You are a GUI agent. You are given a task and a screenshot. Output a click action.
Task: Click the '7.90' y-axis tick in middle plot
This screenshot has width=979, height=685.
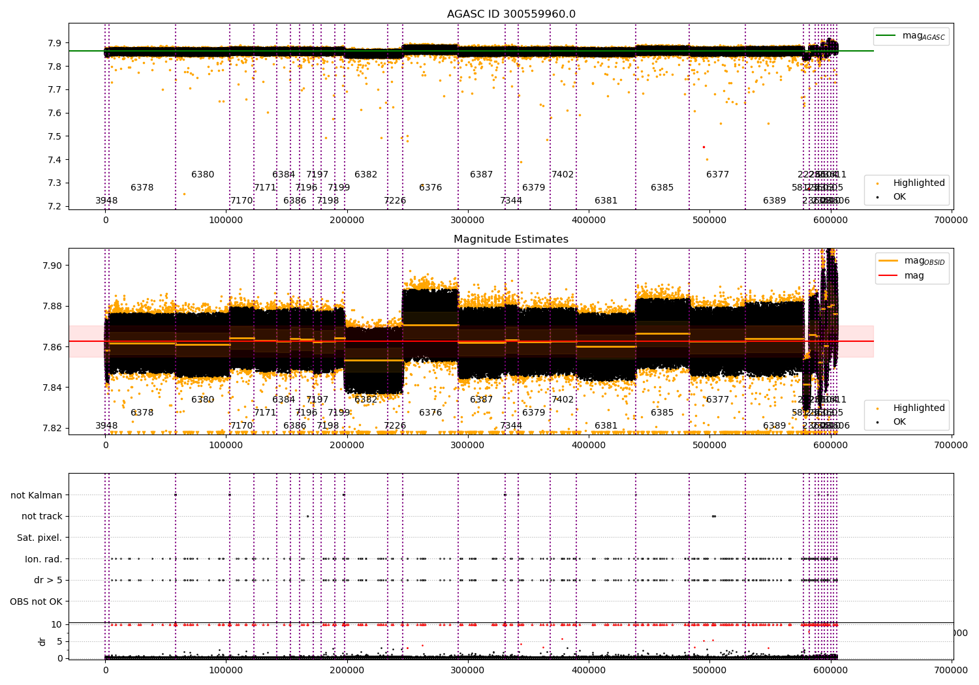pos(53,266)
